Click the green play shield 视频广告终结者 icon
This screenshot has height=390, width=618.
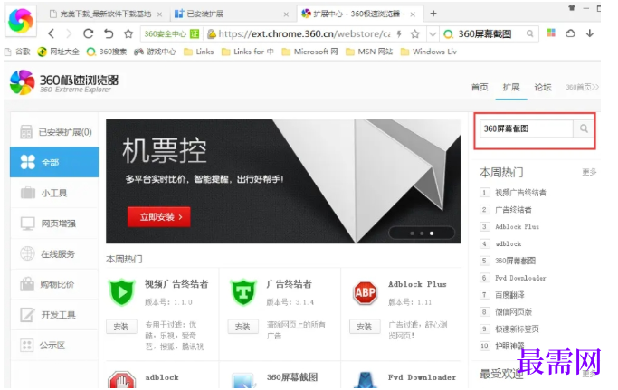click(122, 292)
